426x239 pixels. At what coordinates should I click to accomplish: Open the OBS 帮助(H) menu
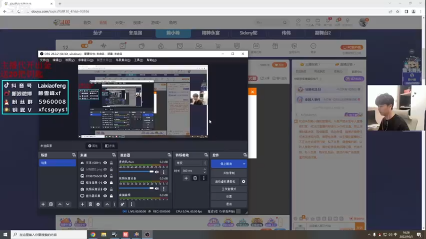pos(152,60)
